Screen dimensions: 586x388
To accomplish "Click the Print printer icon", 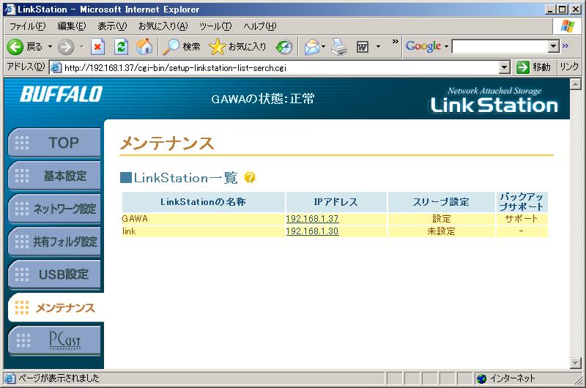I will click(340, 47).
